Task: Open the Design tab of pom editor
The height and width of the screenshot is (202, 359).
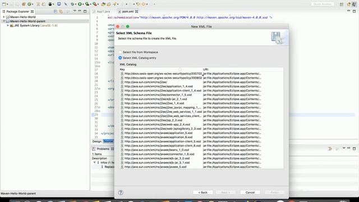Action: [97, 141]
